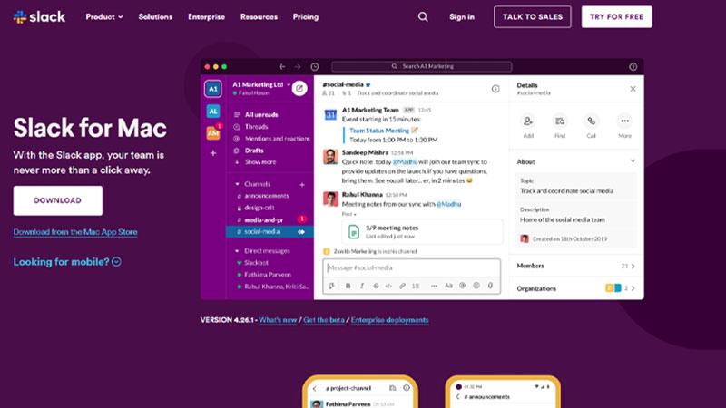Click the lightning shortcuts icon
The image size is (726, 408).
331,286
